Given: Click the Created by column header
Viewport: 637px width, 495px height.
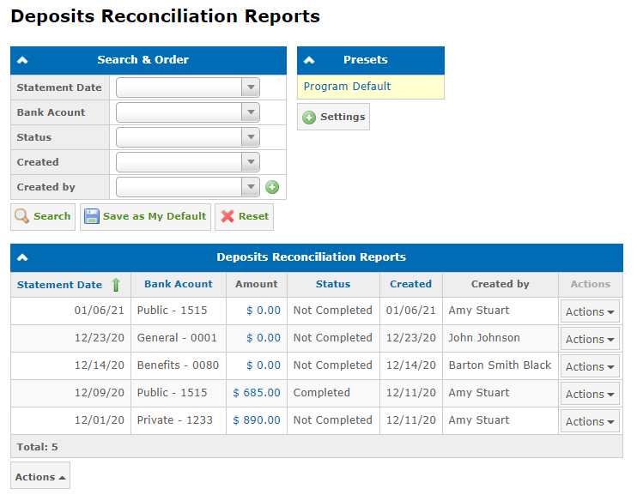Looking at the screenshot, I should (x=500, y=284).
